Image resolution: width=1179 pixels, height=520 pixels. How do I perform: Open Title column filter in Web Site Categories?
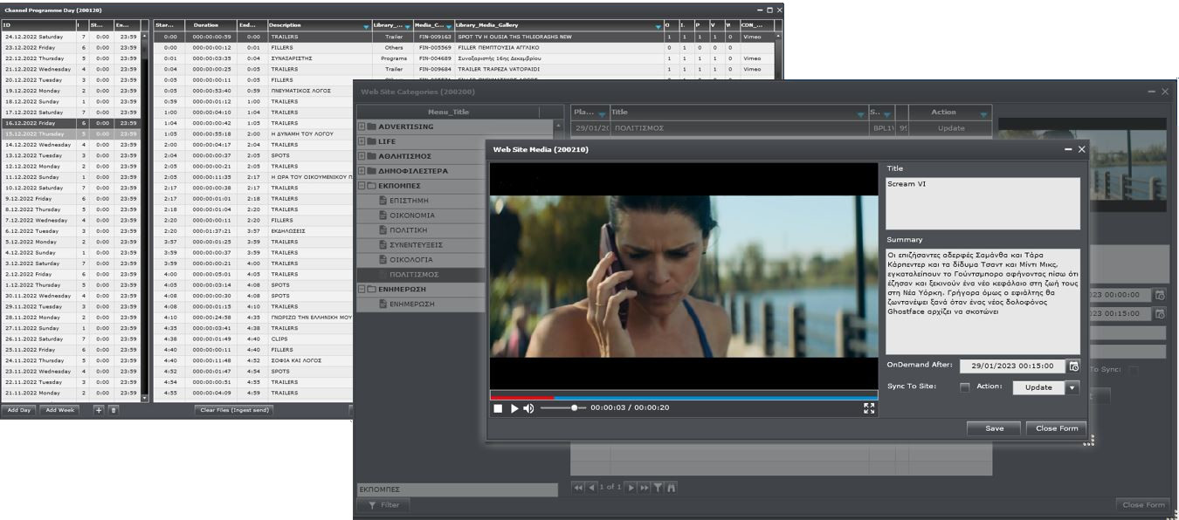tap(859, 113)
